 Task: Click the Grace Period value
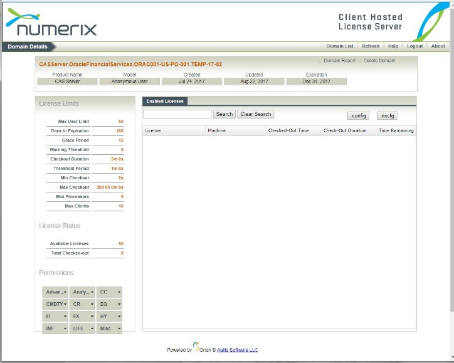point(121,140)
